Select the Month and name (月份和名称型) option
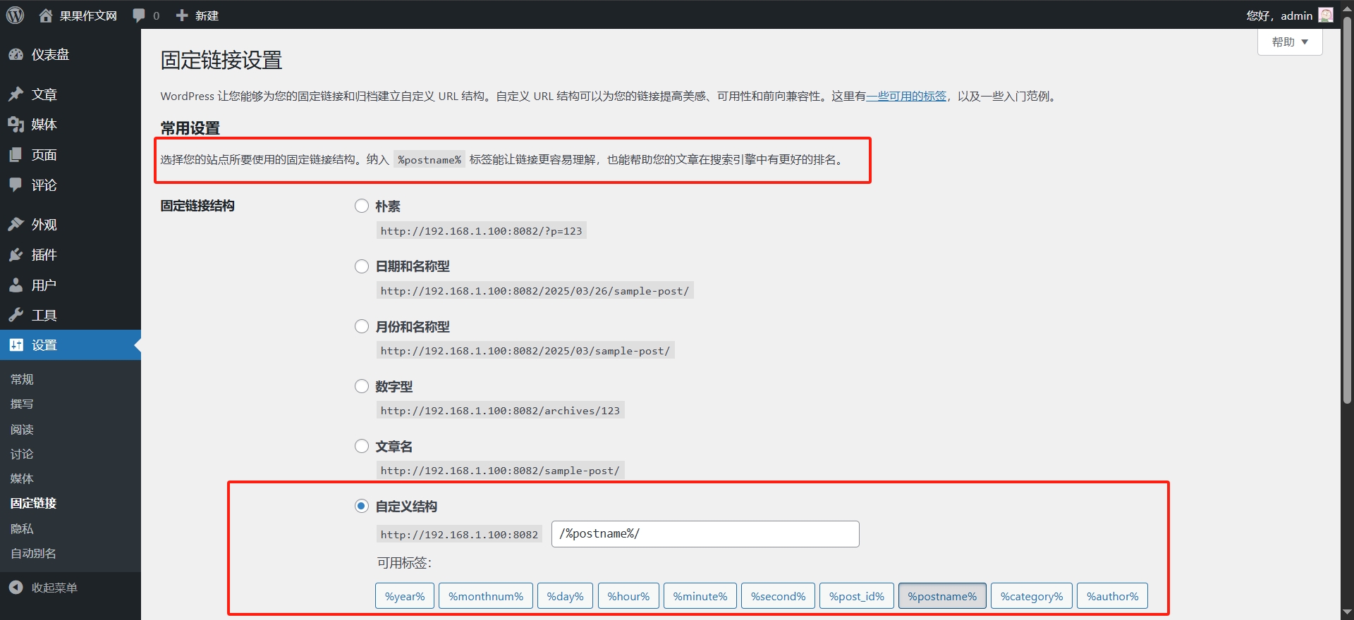 [x=362, y=326]
